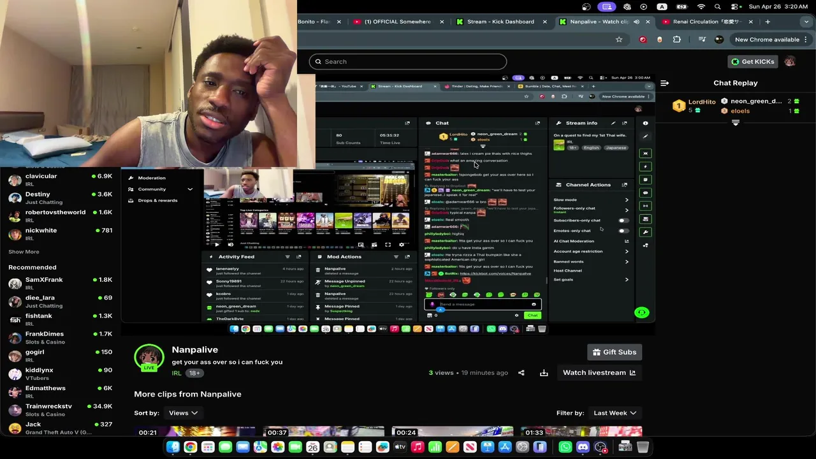Open System Settings in the Dock
This screenshot has height=459, width=816.
522,448
